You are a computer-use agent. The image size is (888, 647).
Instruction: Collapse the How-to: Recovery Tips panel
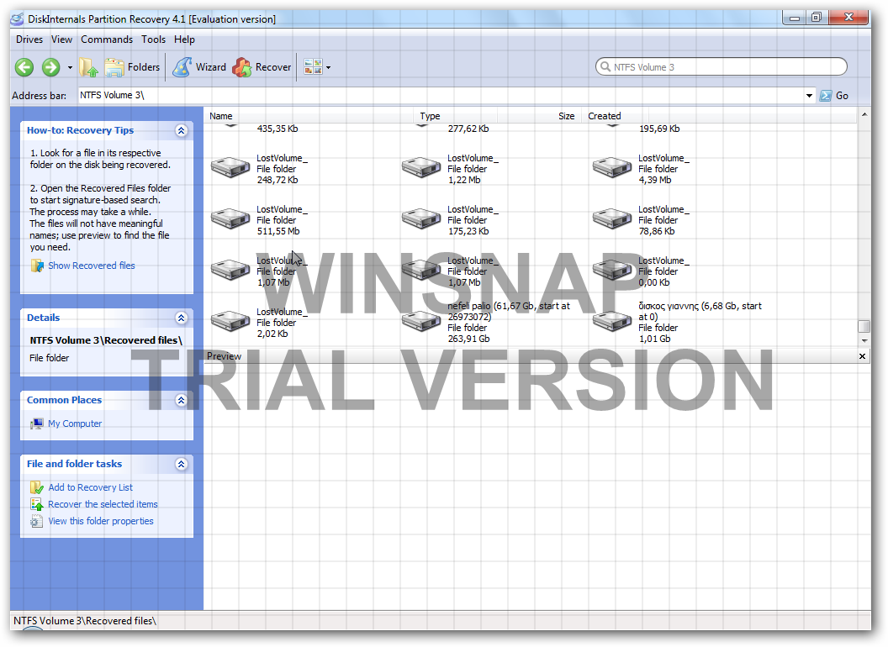[x=182, y=131]
